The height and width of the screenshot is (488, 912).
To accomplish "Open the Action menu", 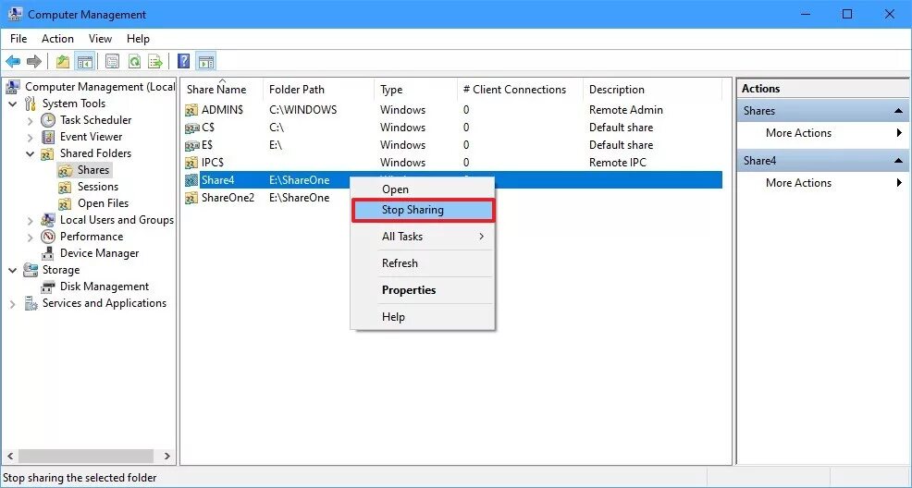I will pos(57,38).
